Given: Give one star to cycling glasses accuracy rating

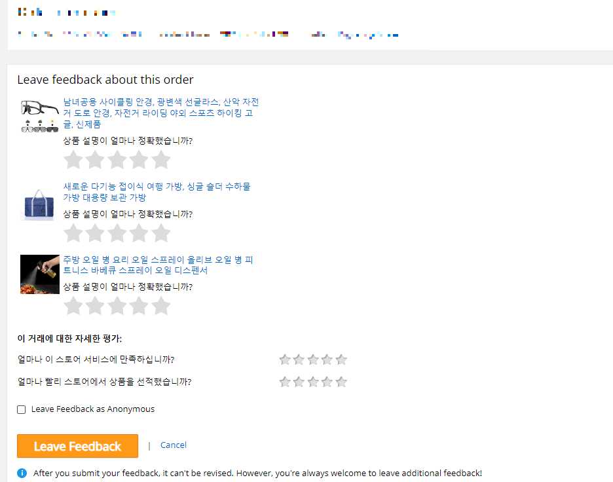Looking at the screenshot, I should pyautogui.click(x=73, y=159).
